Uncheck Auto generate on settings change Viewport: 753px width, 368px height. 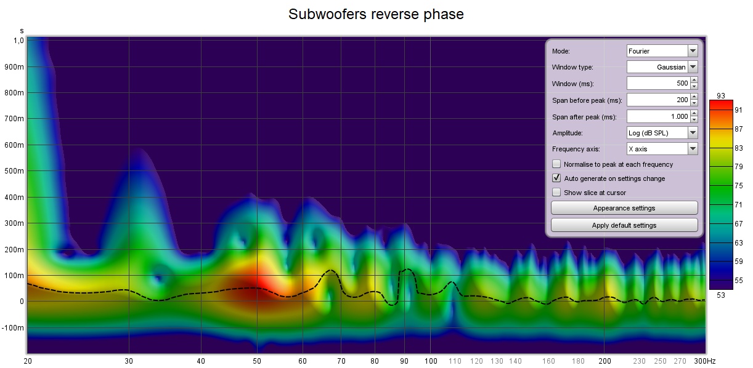coord(556,178)
